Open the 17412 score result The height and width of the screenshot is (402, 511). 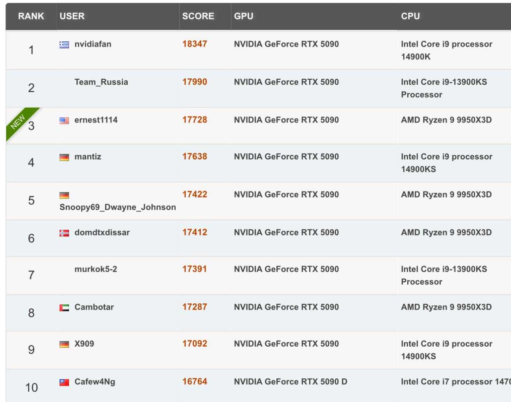(x=195, y=233)
